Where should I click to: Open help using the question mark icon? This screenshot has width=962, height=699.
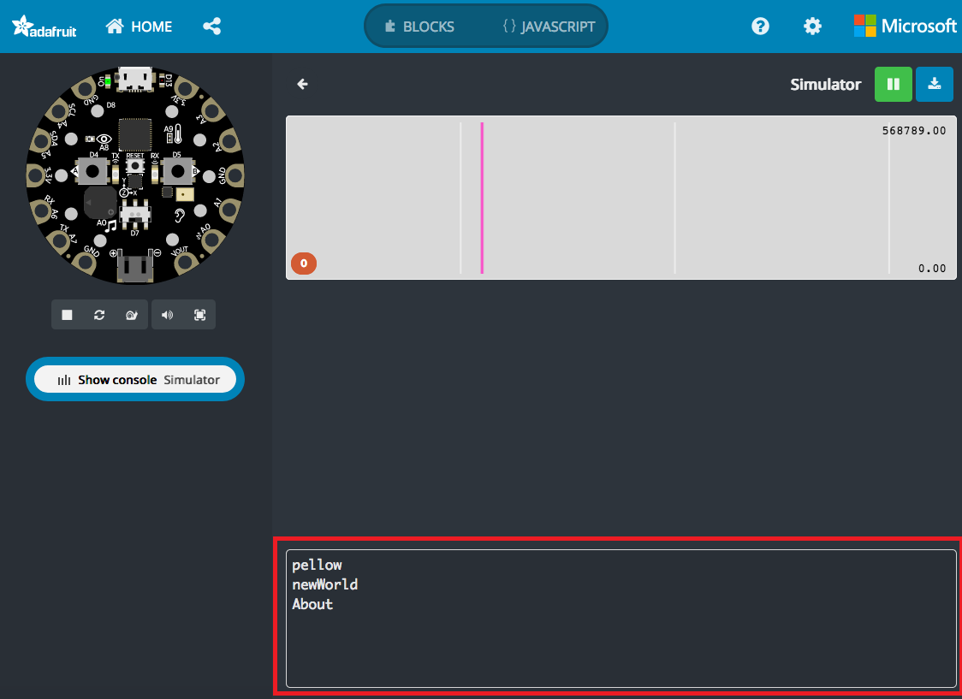point(760,26)
